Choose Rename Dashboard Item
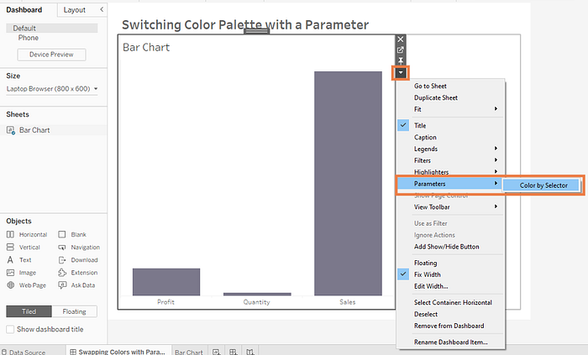This screenshot has width=588, height=355. coord(450,342)
